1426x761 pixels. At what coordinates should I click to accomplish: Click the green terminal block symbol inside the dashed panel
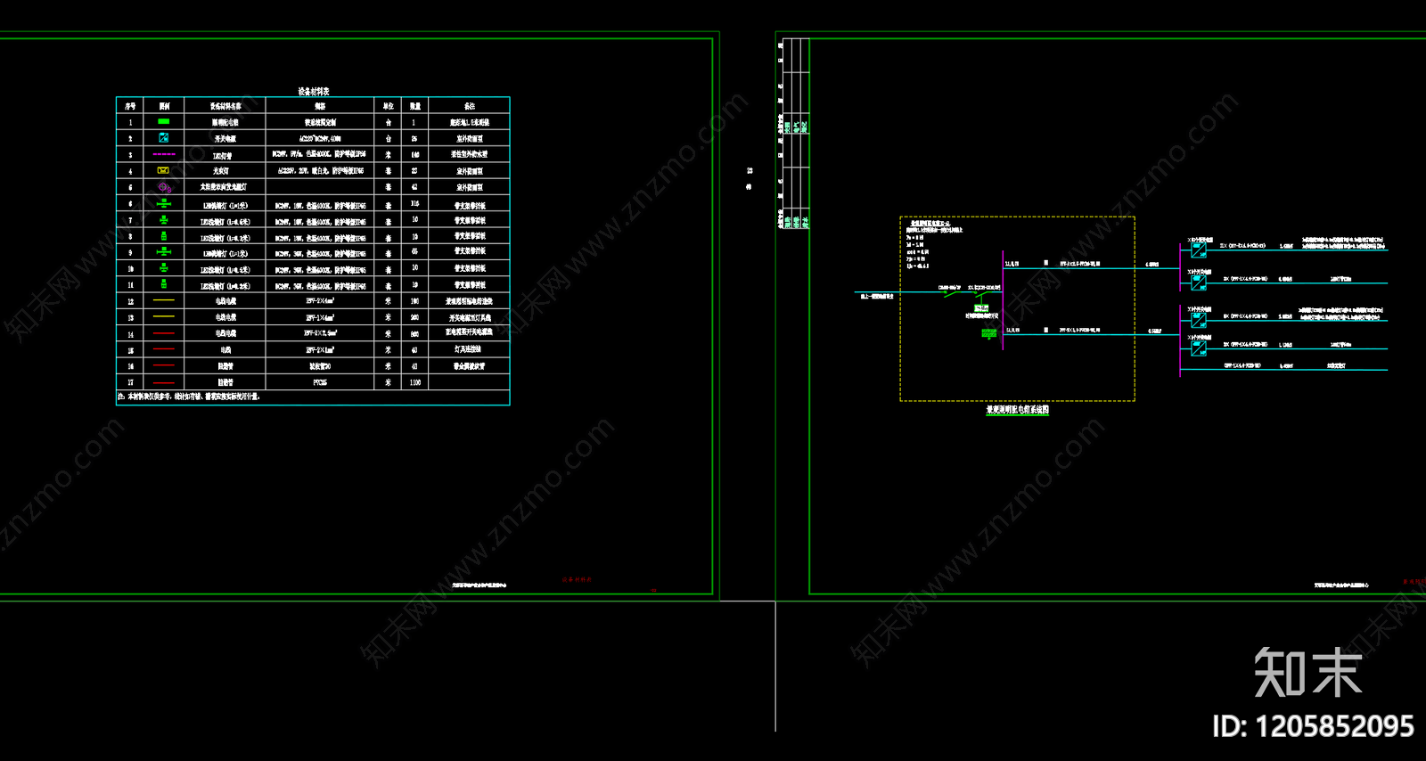[988, 333]
